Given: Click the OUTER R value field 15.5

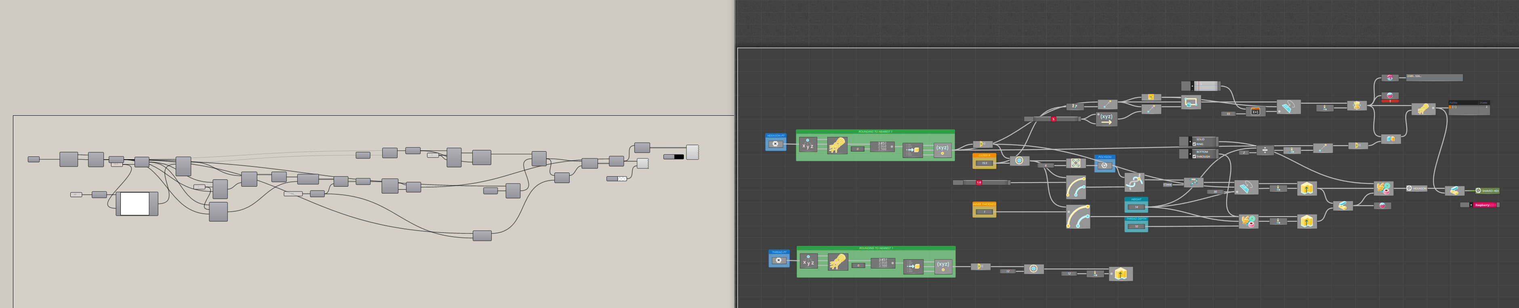Looking at the screenshot, I should click(984, 163).
